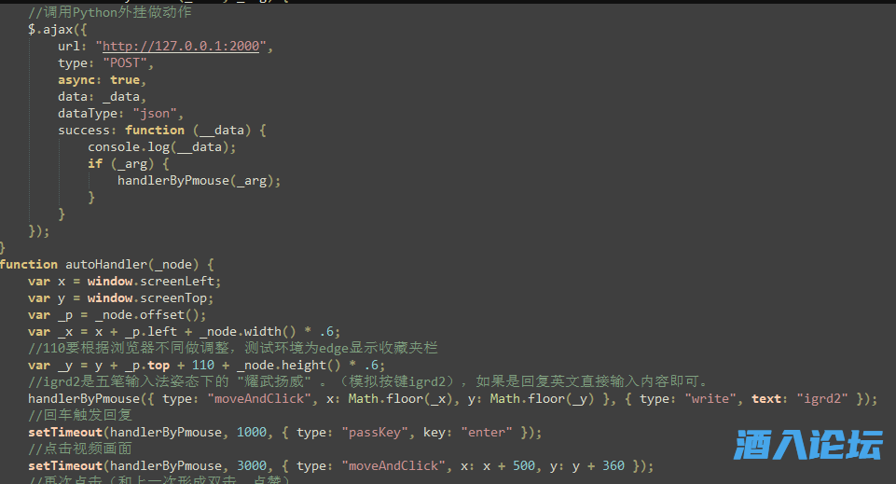
Task: Click the "Math.floor(_y)" expression
Action: pos(542,399)
